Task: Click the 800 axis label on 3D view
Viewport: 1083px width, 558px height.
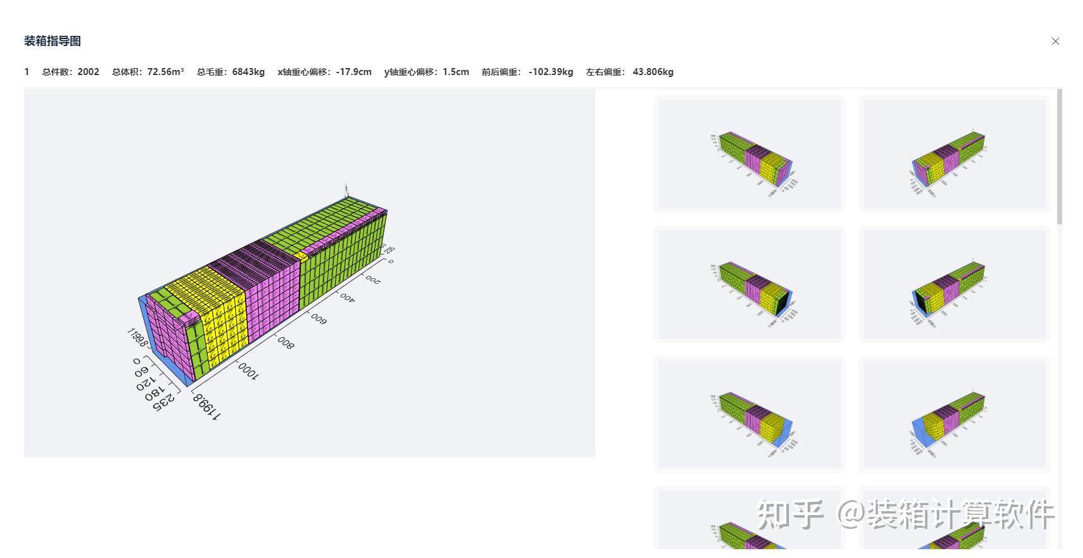Action: click(286, 343)
